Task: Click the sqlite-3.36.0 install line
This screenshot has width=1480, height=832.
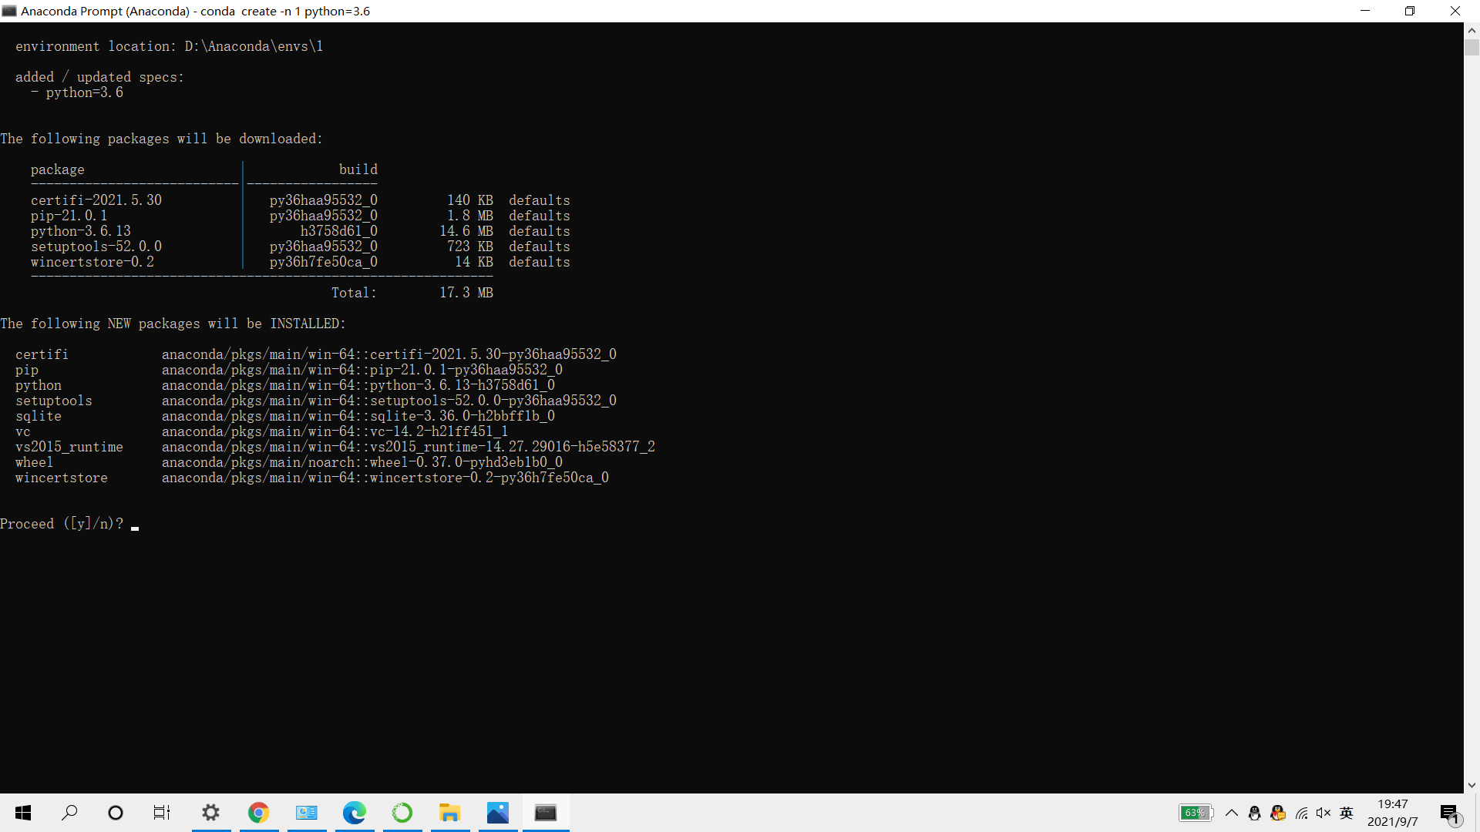Action: pos(285,416)
